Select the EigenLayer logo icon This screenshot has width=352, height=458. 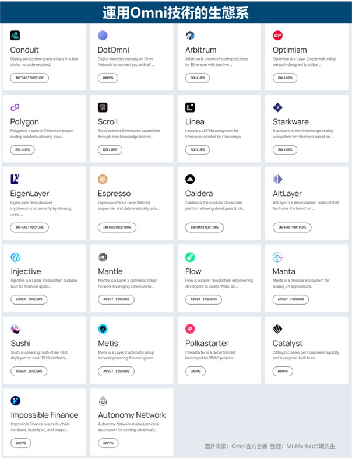click(15, 179)
